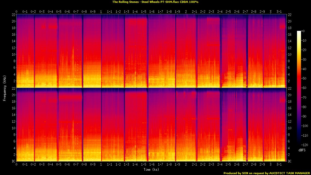Click the "Frequency (kHz)" axis label
Image resolution: width=311 pixels, height=175 pixels.
pos(5,88)
